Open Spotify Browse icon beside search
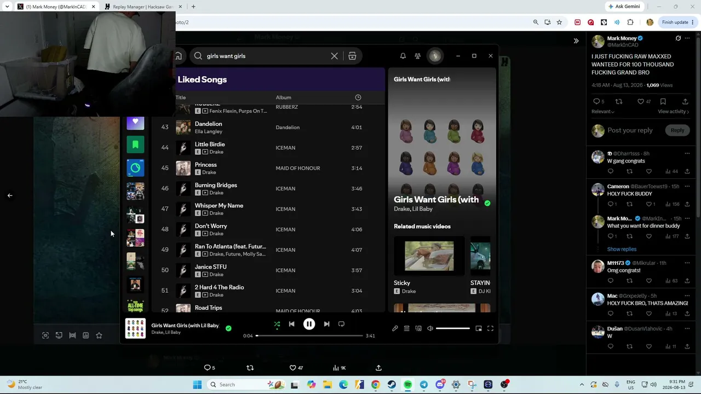 tap(352, 56)
